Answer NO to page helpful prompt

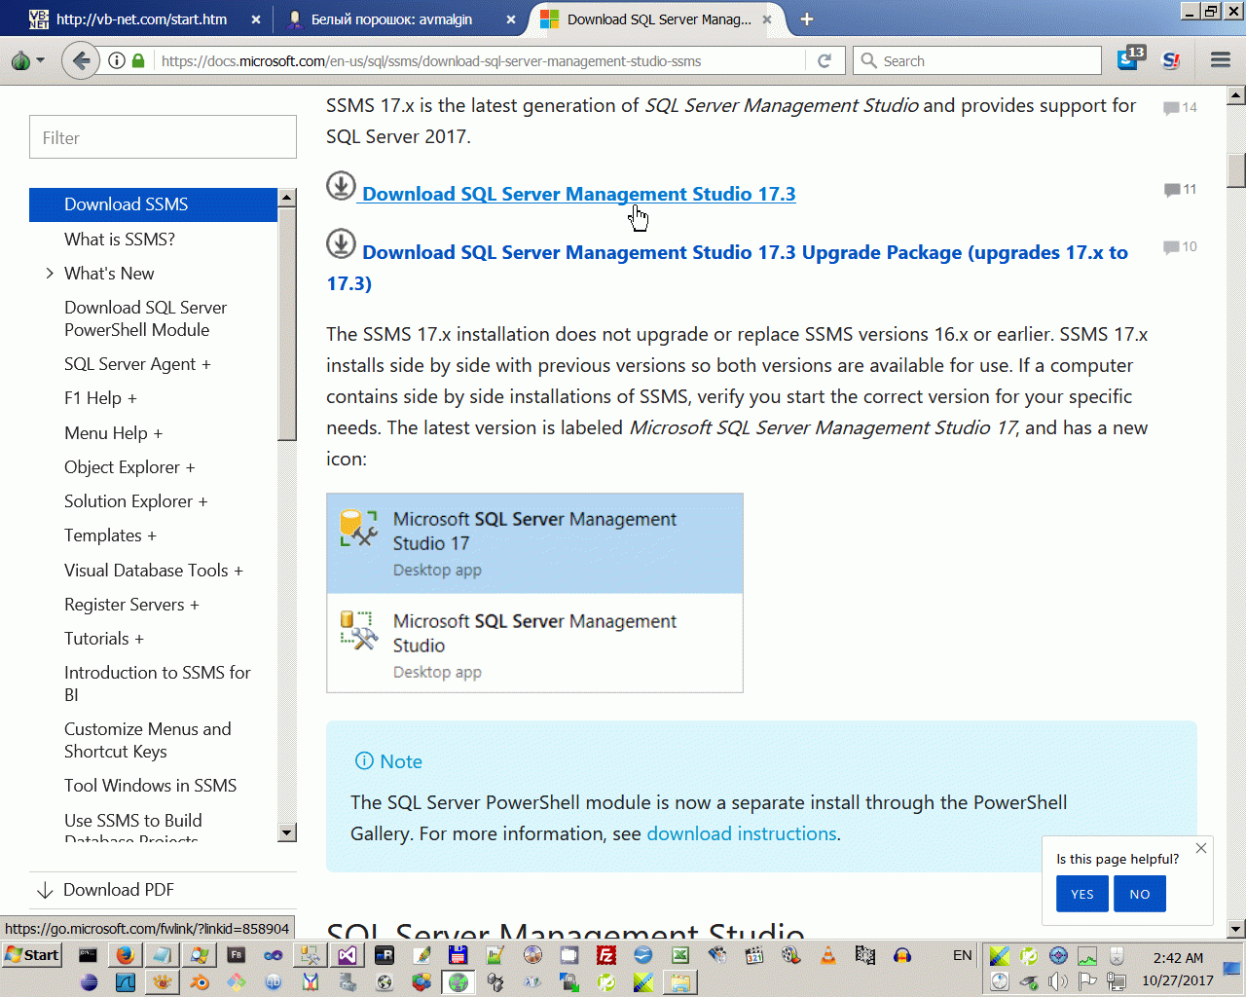[1140, 894]
